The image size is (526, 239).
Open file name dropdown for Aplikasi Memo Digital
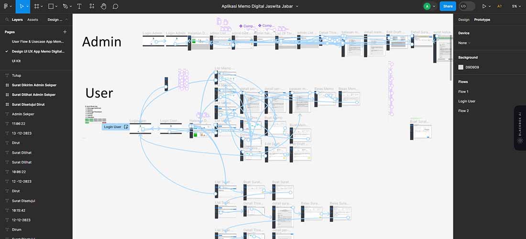[297, 6]
